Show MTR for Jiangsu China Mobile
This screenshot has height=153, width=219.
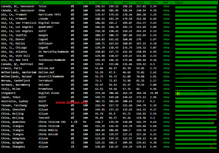pyautogui.click(x=166, y=130)
